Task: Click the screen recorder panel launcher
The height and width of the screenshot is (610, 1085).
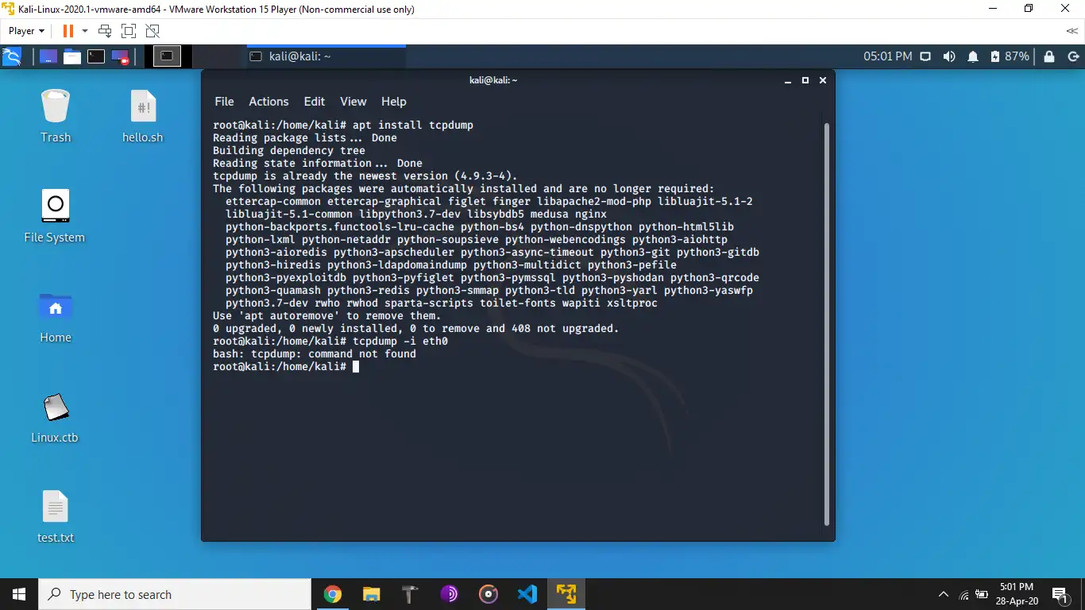Action: 120,56
